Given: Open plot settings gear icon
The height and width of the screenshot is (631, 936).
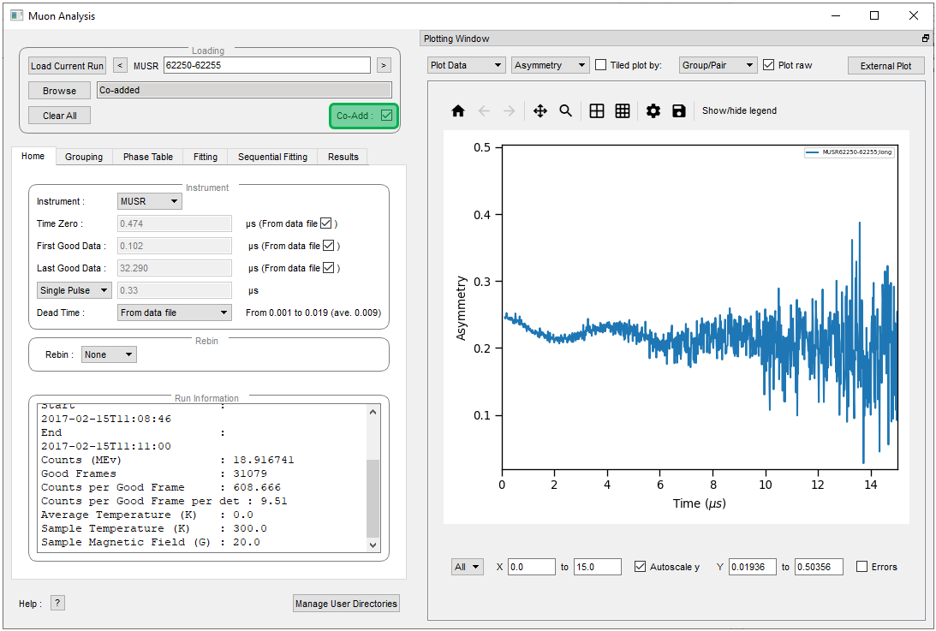Looking at the screenshot, I should (x=653, y=111).
